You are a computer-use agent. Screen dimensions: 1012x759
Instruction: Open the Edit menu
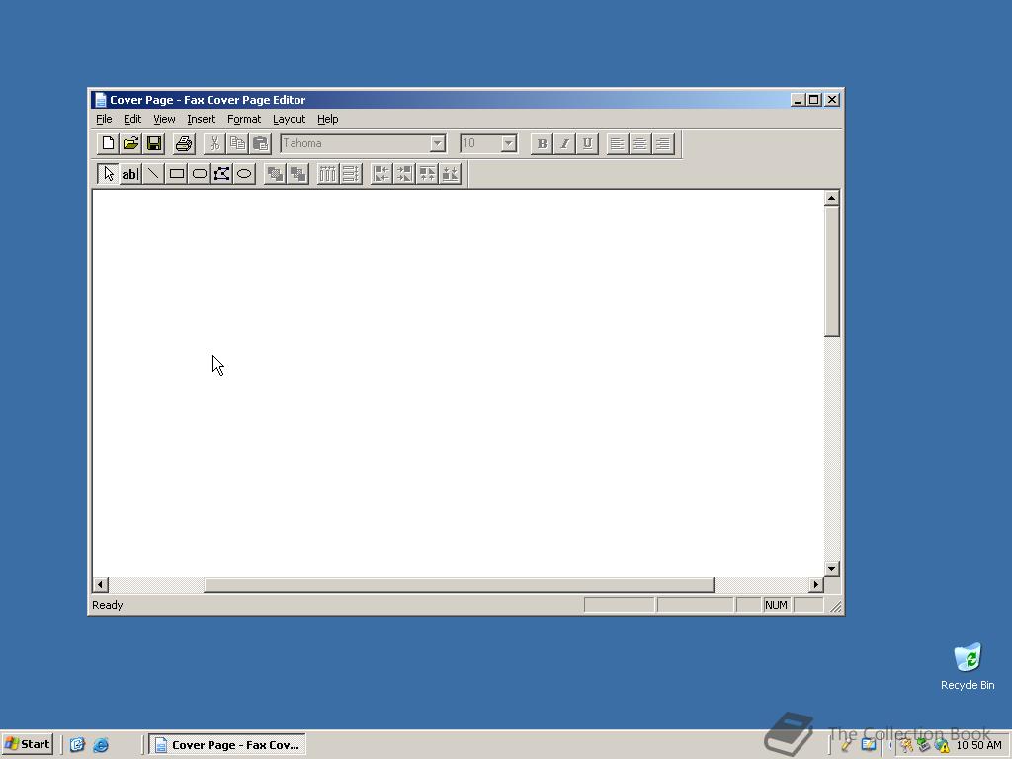(x=132, y=119)
